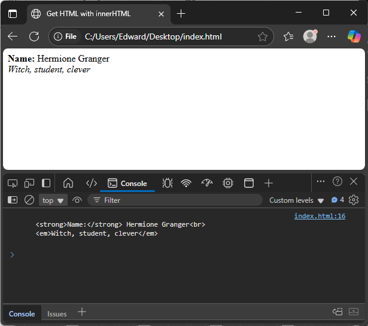Screen dimensions: 368x326
Task: Open the Elements tool tab
Action: coord(92,183)
